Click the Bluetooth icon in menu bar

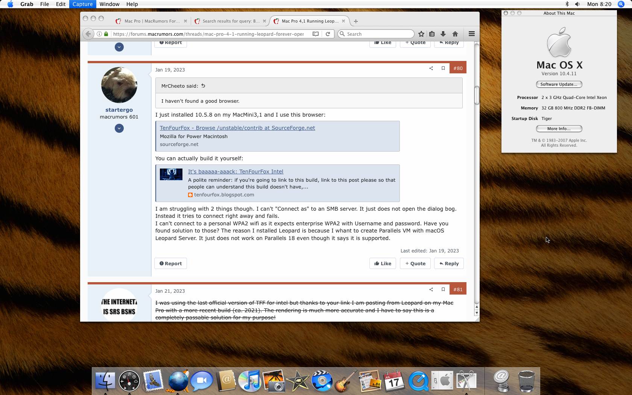[567, 4]
